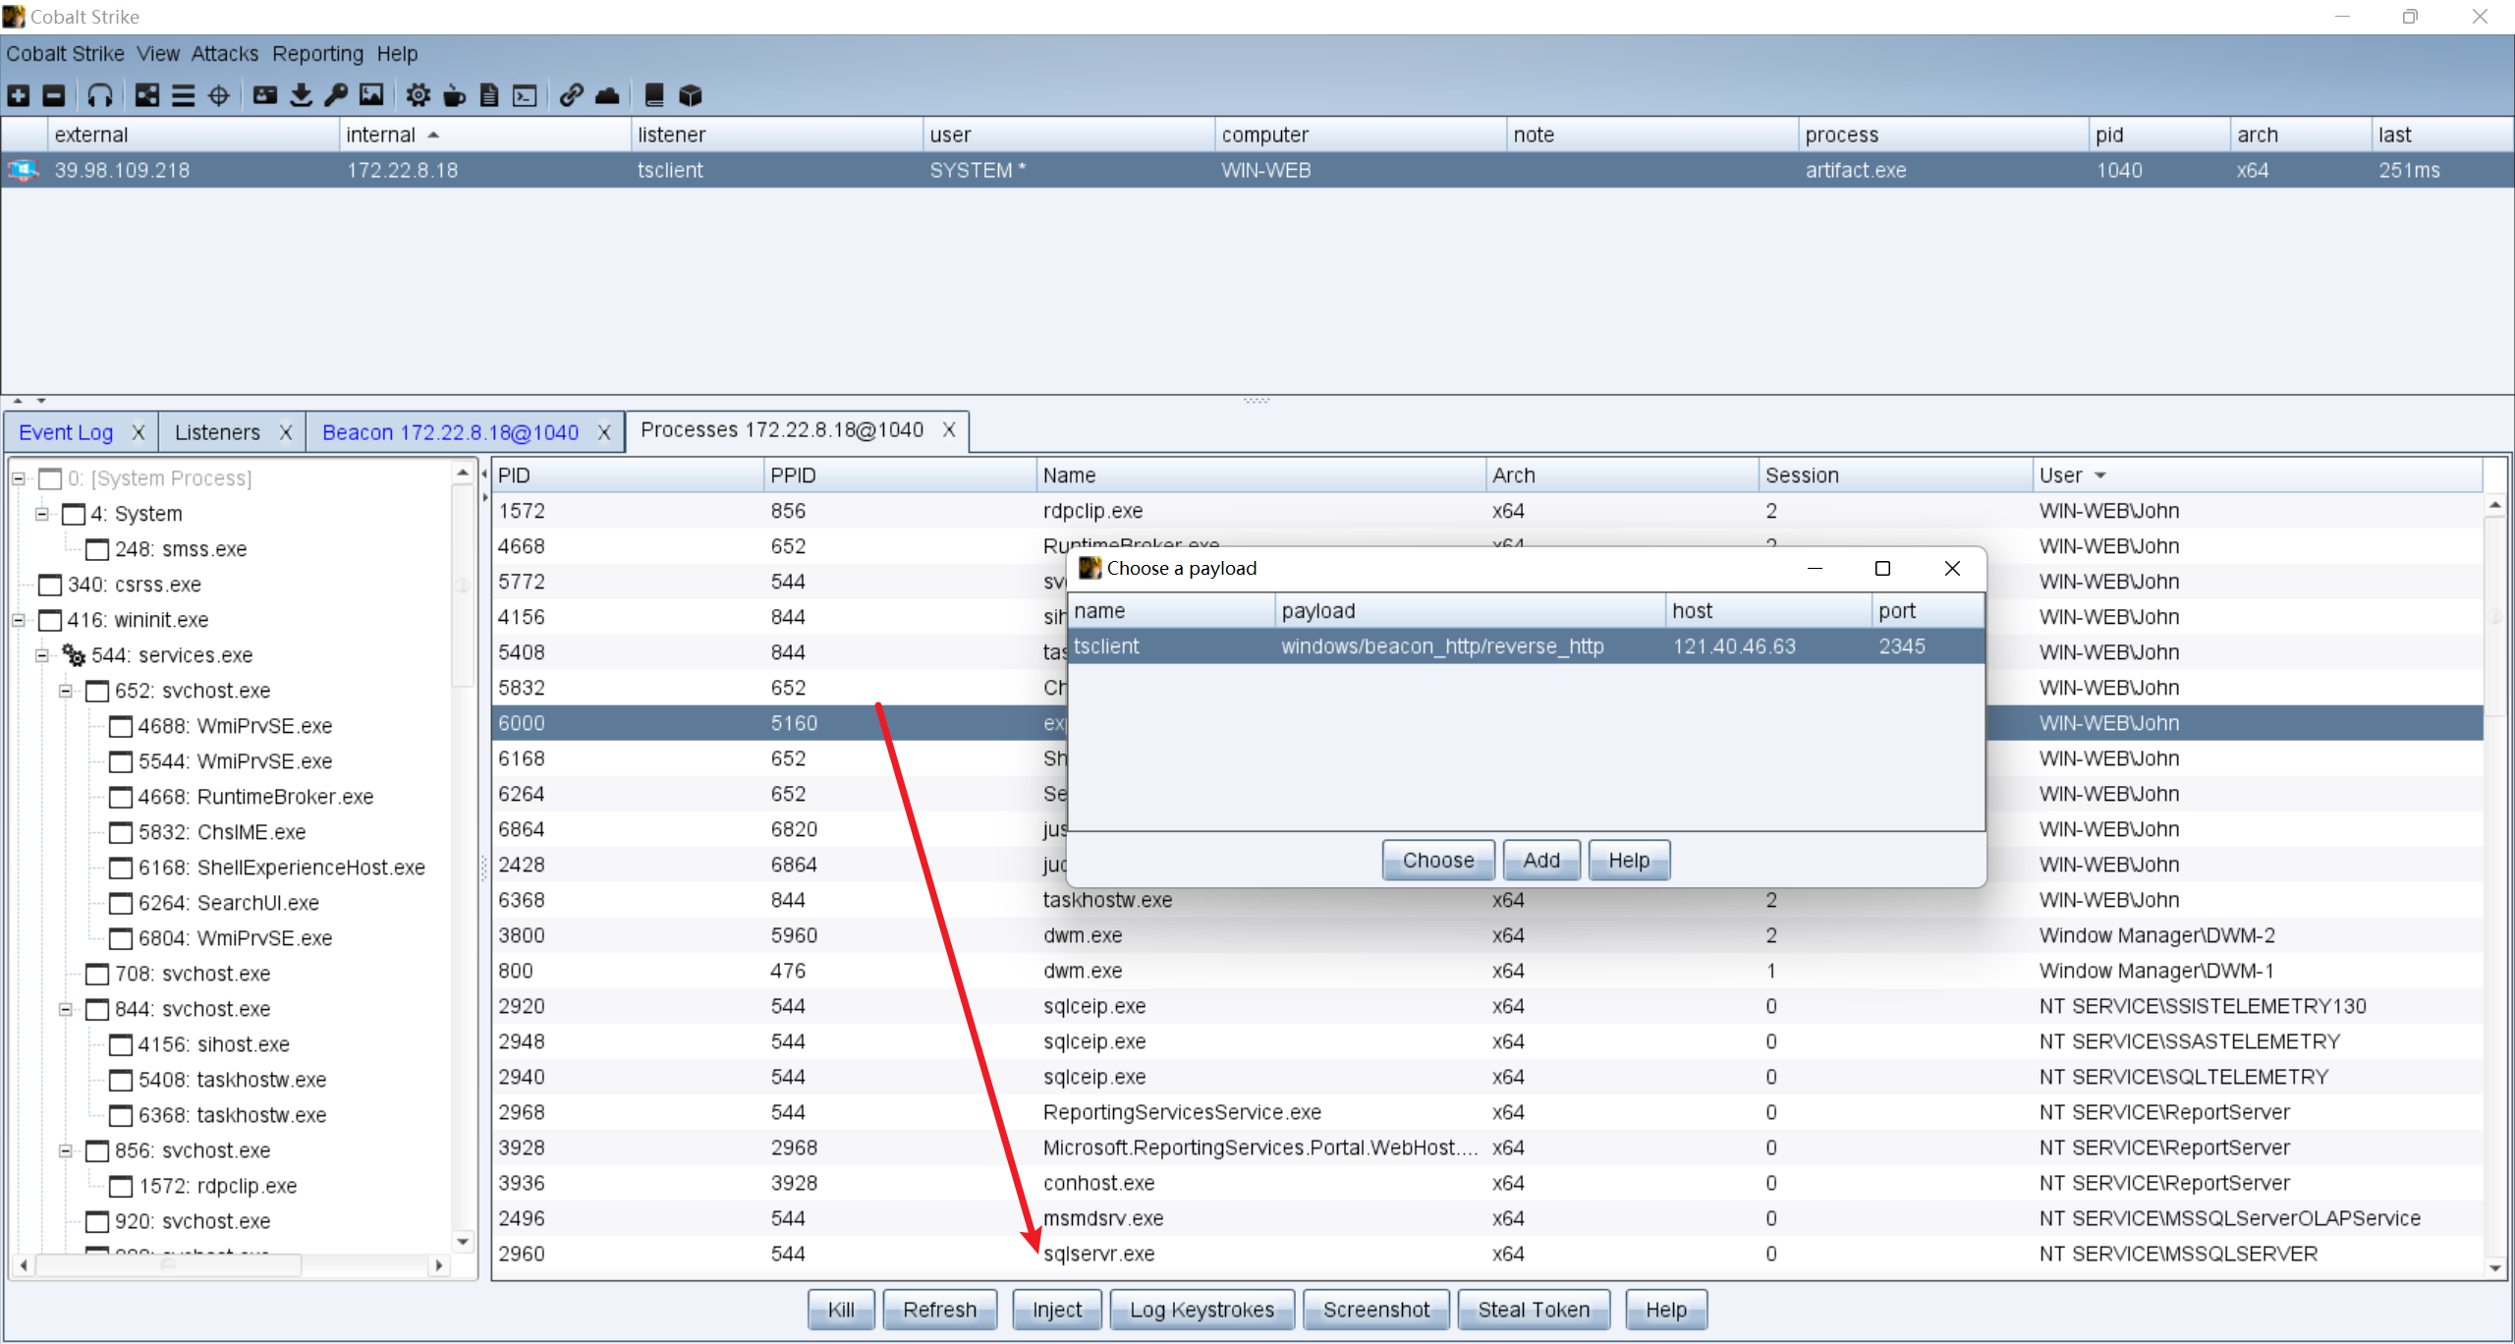This screenshot has height=1344, width=2515.
Task: Open Downloads via download arrow icon
Action: [302, 95]
